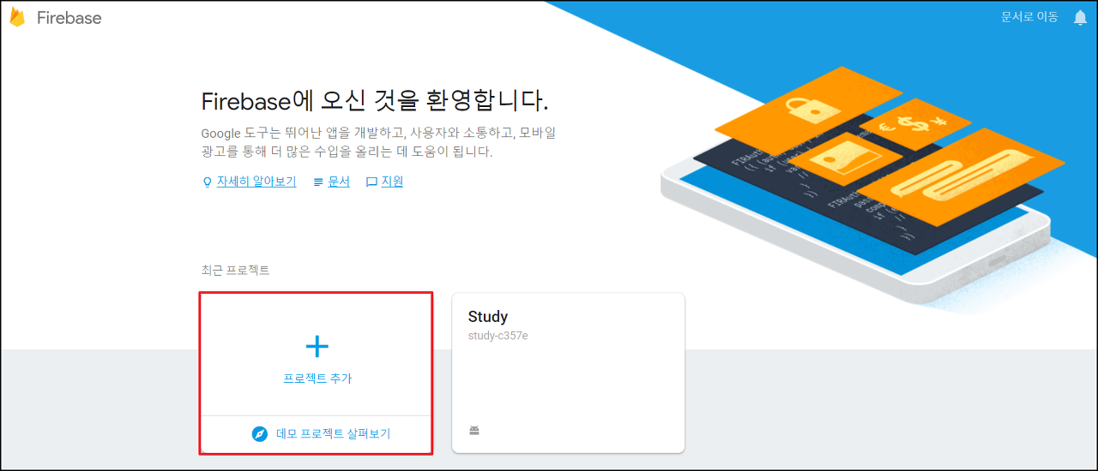Image resolution: width=1098 pixels, height=471 pixels.
Task: Click the Android icon on Study card
Action: (474, 431)
